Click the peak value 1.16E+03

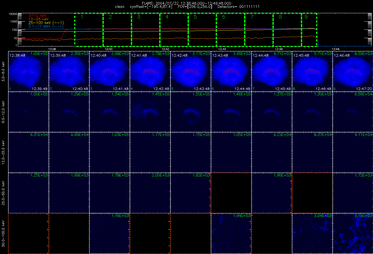coord(120,216)
